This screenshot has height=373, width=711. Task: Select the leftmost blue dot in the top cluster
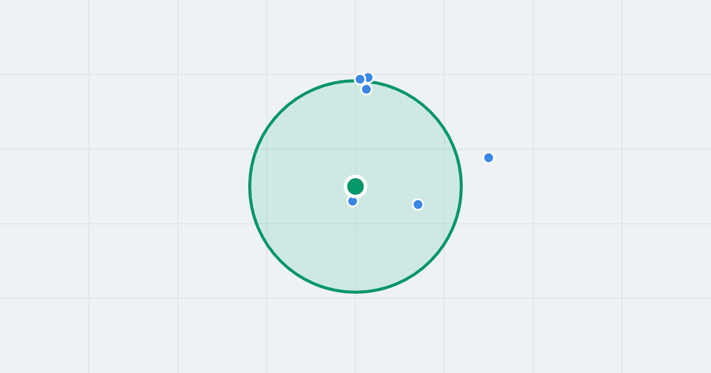click(360, 79)
